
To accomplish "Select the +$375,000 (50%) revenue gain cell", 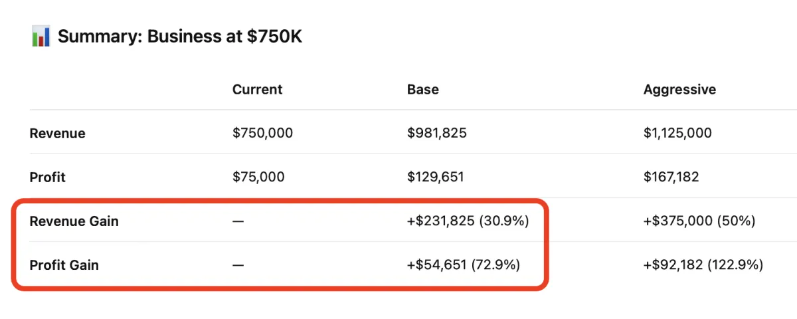I will 699,221.
